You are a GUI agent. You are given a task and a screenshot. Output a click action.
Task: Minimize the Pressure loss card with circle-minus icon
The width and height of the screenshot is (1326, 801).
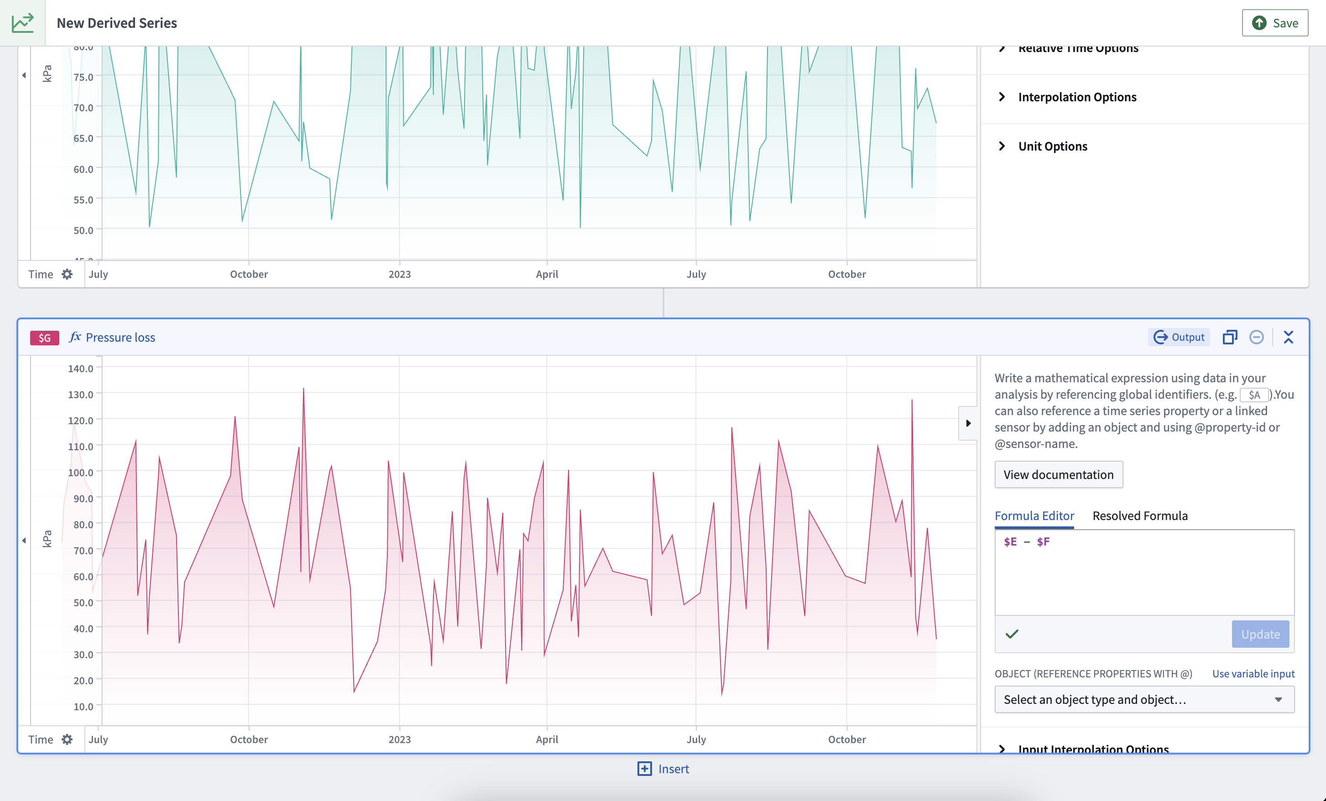tap(1256, 337)
